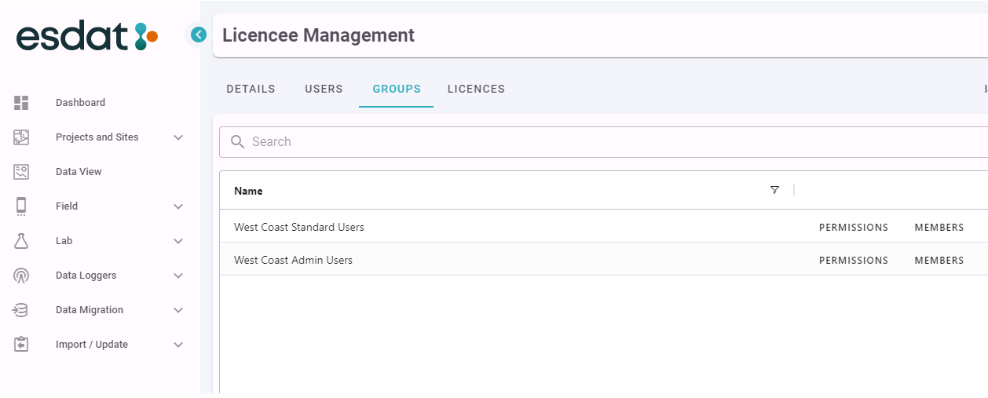The height and width of the screenshot is (398, 988).
Task: Switch to the USERS tab
Action: click(324, 89)
